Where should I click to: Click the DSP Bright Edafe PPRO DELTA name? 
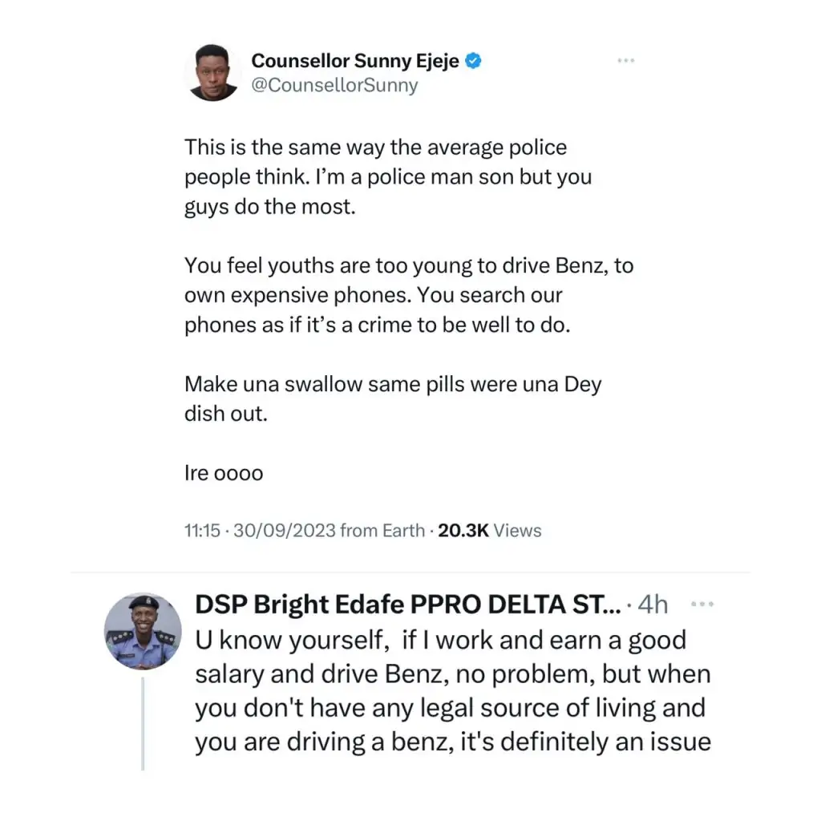(407, 605)
